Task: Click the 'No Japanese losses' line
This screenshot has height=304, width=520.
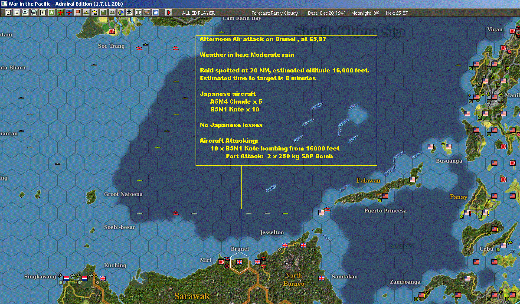Action: (x=231, y=125)
